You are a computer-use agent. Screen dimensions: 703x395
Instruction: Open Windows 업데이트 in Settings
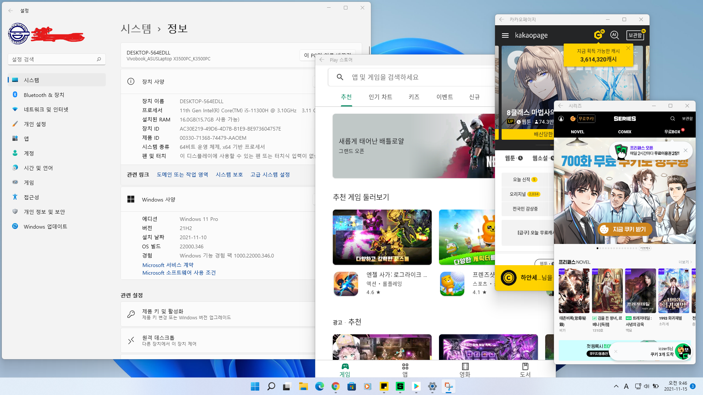57,226
